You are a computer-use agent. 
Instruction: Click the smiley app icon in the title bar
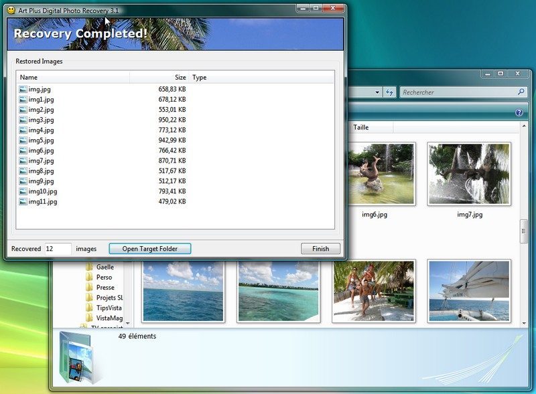(11, 10)
